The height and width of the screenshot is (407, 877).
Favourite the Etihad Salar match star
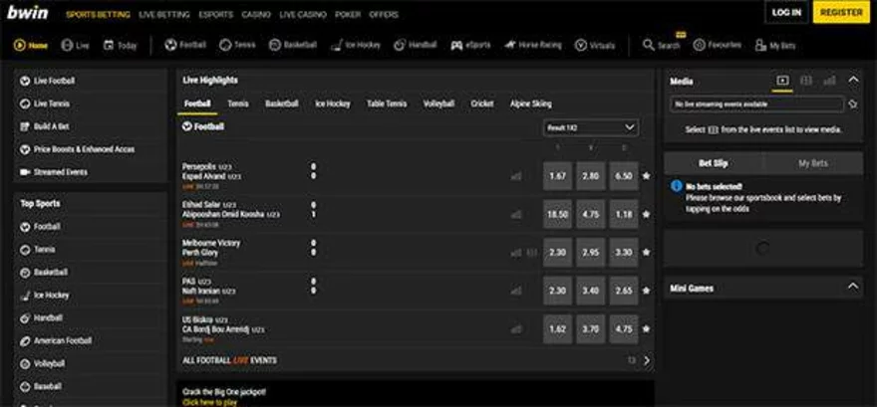[x=646, y=214]
